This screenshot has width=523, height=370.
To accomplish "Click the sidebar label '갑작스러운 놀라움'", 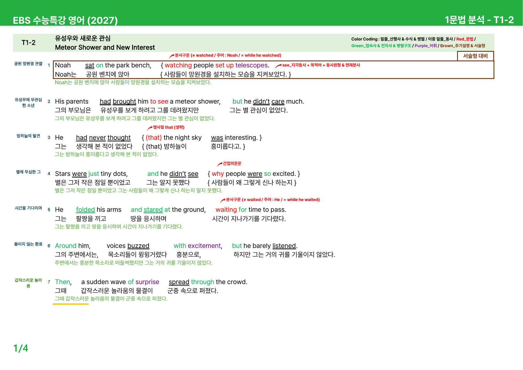I will pos(28,283).
